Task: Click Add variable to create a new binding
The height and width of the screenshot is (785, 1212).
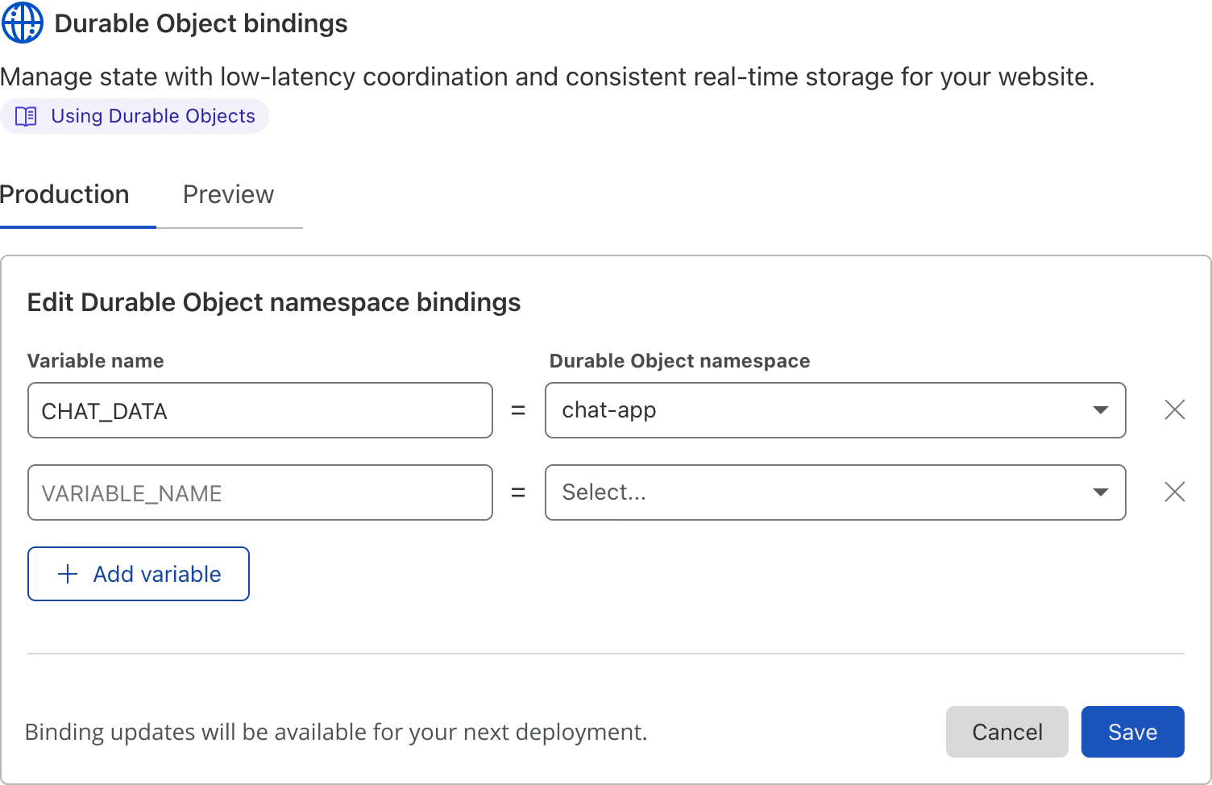Action: 138,574
